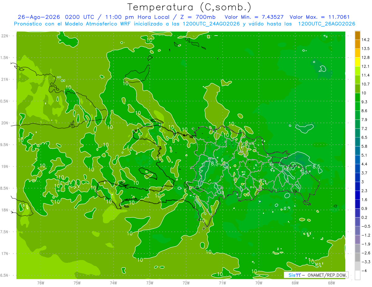Pick the dark orange swatch above 14.2
This screenshot has height=287, width=372.
point(357,35)
